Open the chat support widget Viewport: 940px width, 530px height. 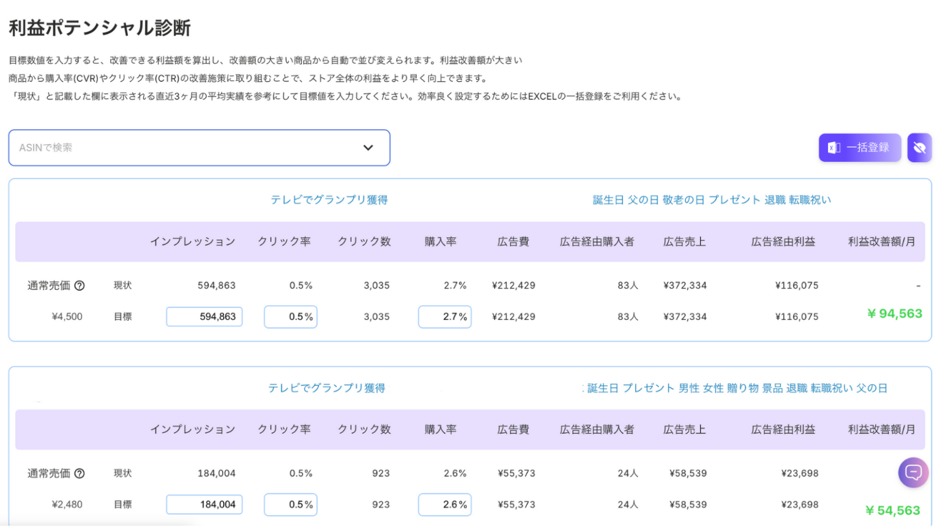coord(913,473)
